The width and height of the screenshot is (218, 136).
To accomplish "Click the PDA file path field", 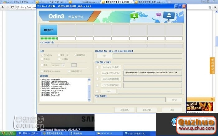I will tap(153, 73).
